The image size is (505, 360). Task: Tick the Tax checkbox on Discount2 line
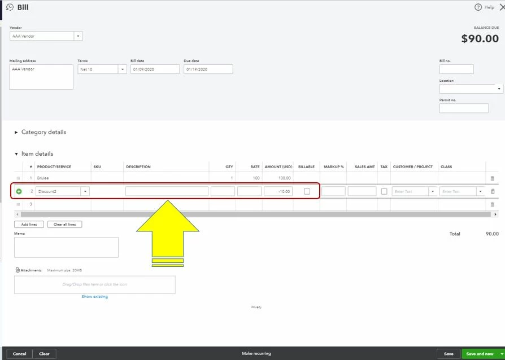(x=384, y=191)
